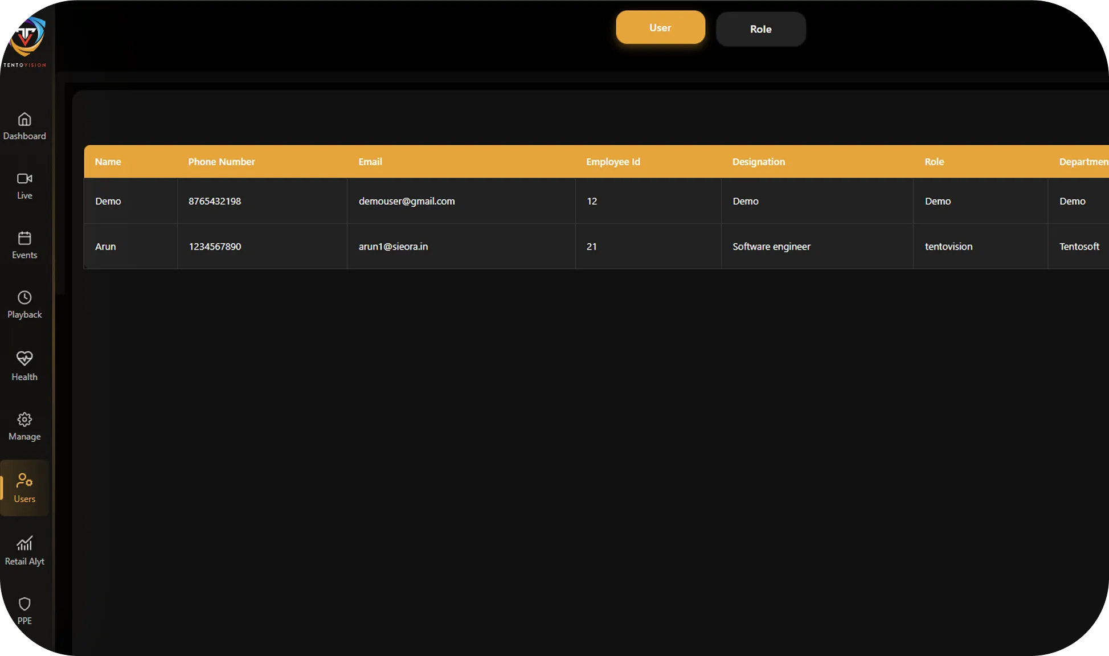Switch to the Role tab
This screenshot has height=656, width=1109.
point(760,28)
